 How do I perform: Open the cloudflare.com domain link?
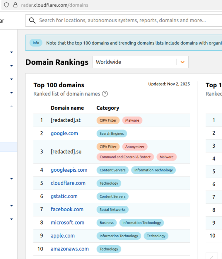(x=68, y=183)
